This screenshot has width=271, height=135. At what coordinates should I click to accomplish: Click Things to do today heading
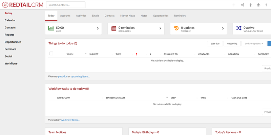coord(63,44)
